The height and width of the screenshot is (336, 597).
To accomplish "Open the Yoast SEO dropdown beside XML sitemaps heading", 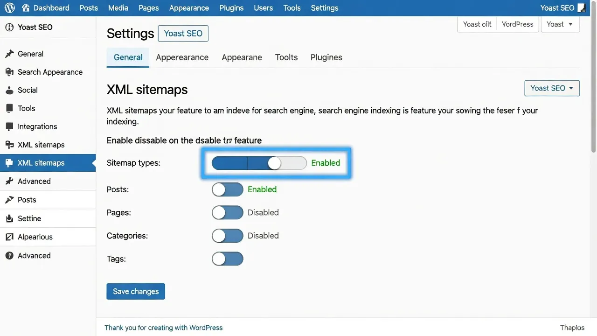I will (x=552, y=88).
